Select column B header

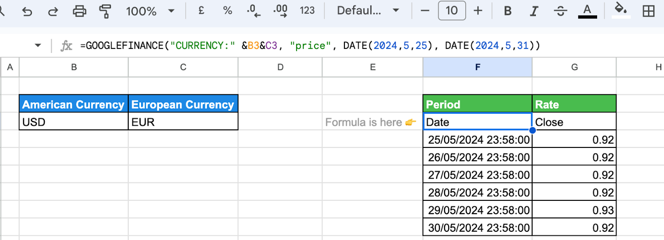click(x=74, y=67)
